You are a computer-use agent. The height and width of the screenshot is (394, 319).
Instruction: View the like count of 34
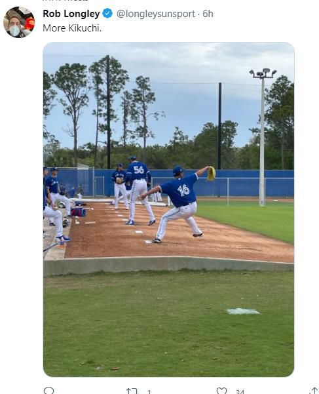(x=240, y=392)
